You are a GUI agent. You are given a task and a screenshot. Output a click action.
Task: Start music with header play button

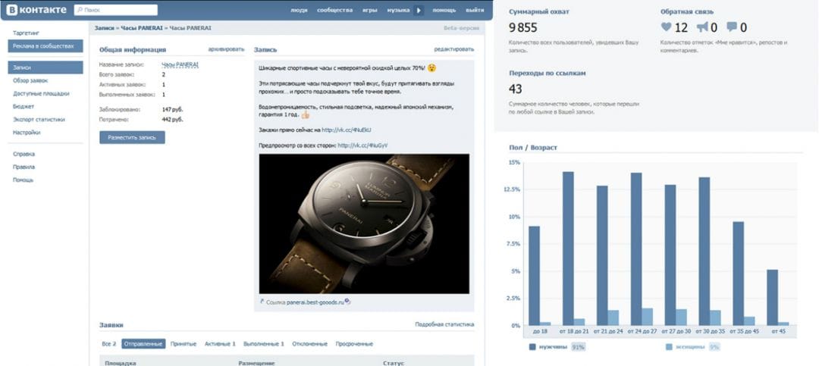419,10
